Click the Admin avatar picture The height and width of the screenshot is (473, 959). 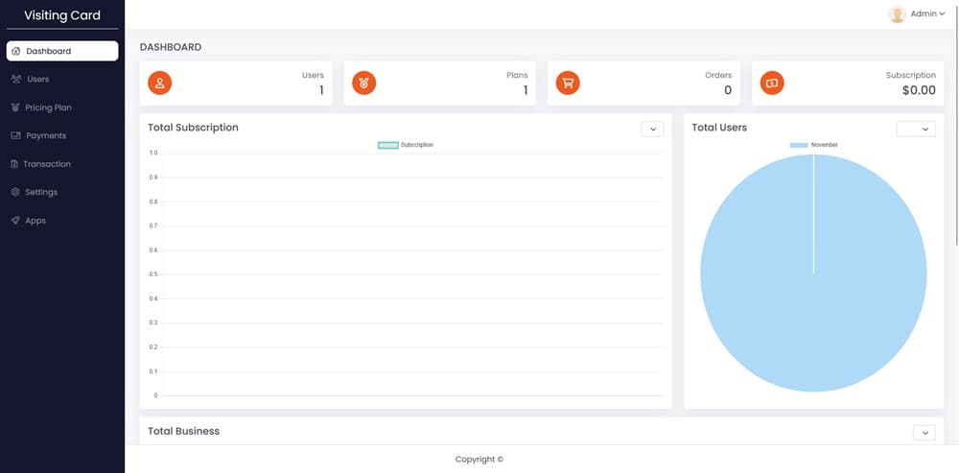[897, 14]
